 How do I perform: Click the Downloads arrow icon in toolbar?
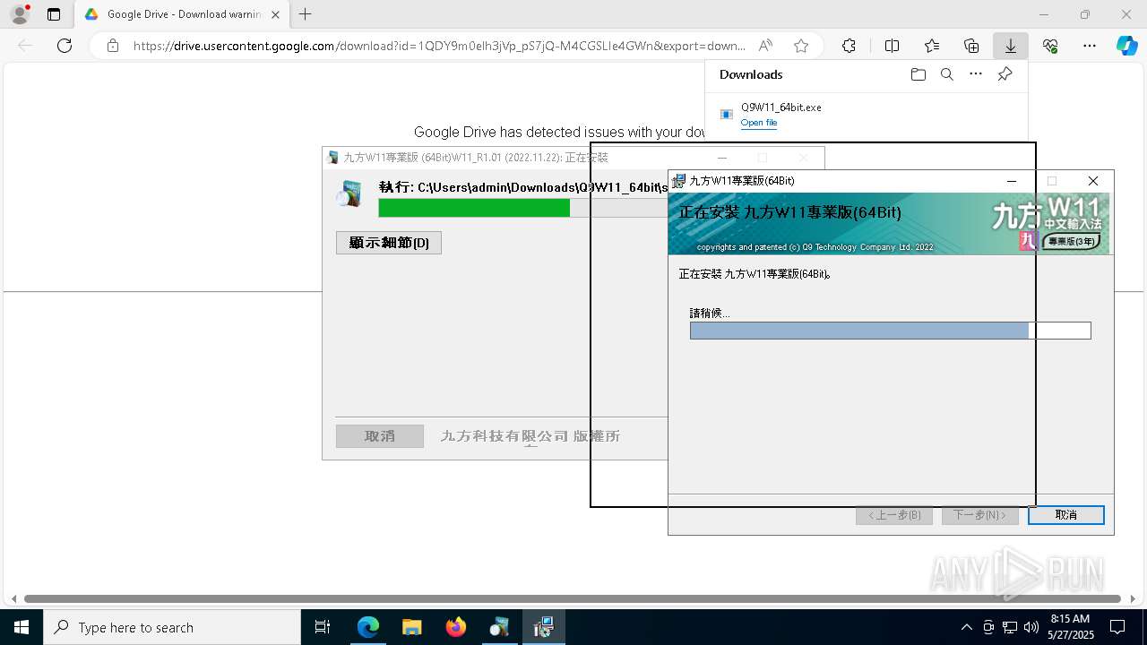[x=1011, y=46]
